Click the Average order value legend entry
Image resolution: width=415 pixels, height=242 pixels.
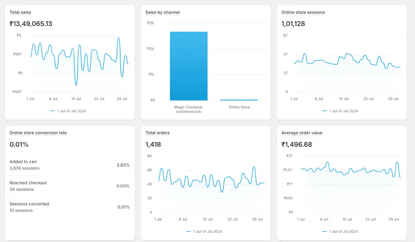(x=340, y=232)
